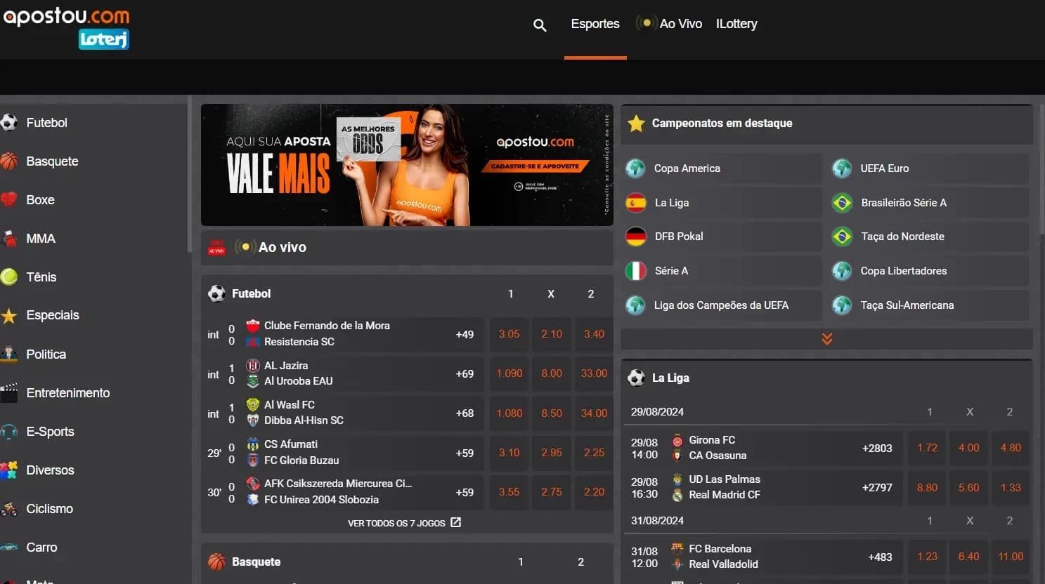Click FC Unirea 2004 Slobozia team name
The height and width of the screenshot is (584, 1045).
[x=321, y=500]
